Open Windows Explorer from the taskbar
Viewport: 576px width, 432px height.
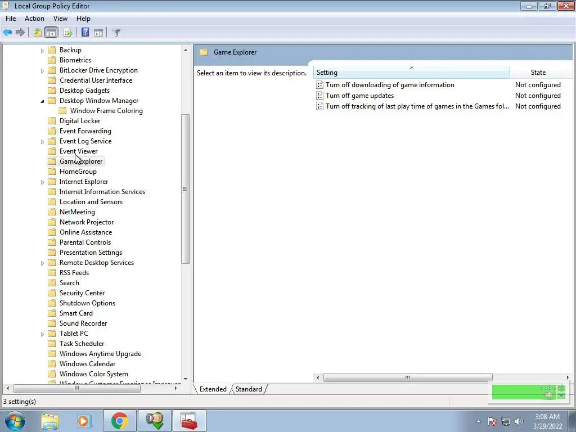coord(50,421)
